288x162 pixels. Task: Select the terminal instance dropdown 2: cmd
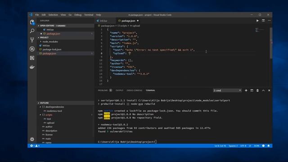[227, 90]
